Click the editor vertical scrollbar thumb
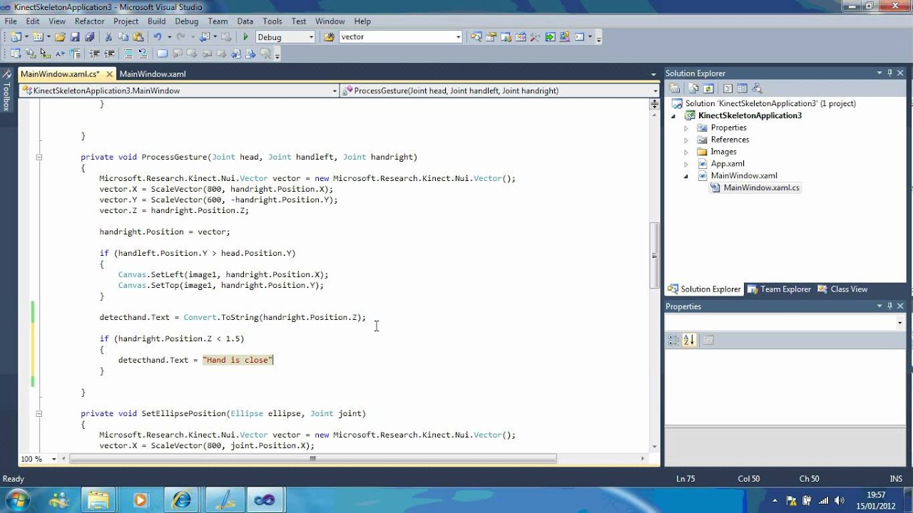 point(654,255)
